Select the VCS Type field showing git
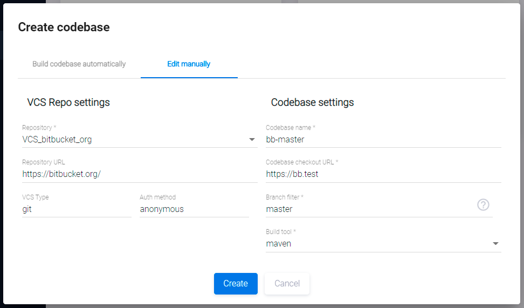 [75, 209]
